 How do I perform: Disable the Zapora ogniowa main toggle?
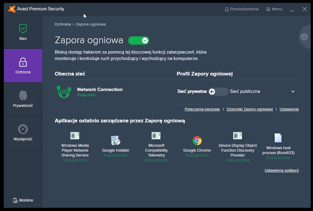(x=138, y=40)
